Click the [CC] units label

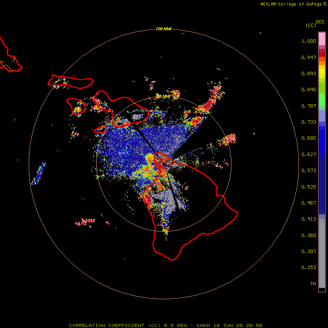click(311, 25)
